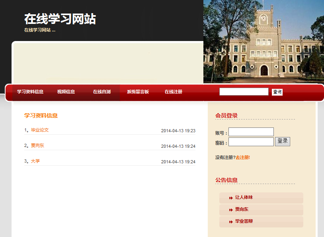The width and height of the screenshot is (324, 237).
Task: Click the arrow icon beside 让人体味
Action: [231, 198]
